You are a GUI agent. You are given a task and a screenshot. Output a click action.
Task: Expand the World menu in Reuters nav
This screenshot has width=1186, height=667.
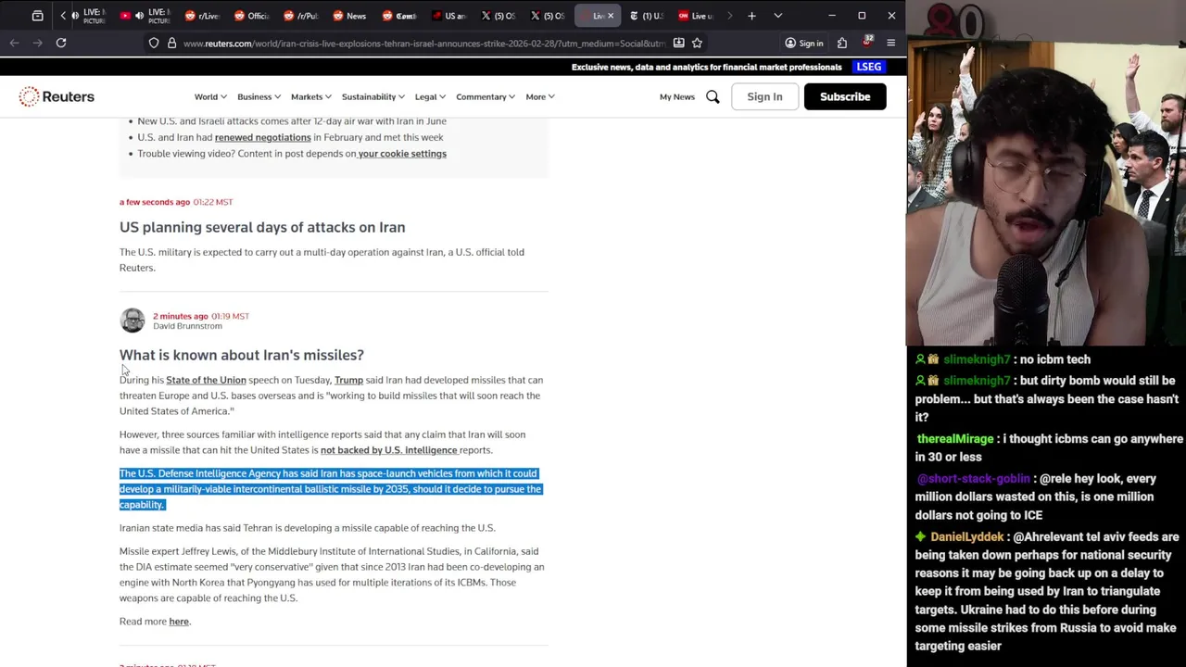click(x=210, y=96)
